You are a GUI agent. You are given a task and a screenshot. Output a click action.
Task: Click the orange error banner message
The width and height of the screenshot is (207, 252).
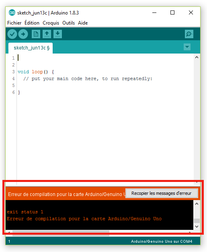(67, 194)
